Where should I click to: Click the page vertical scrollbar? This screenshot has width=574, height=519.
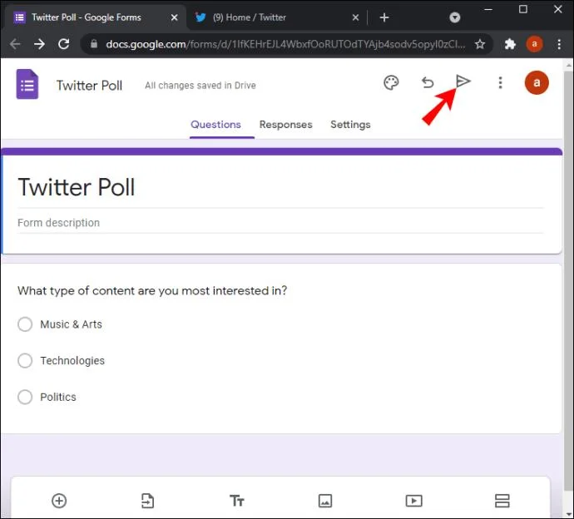pyautogui.click(x=568, y=282)
